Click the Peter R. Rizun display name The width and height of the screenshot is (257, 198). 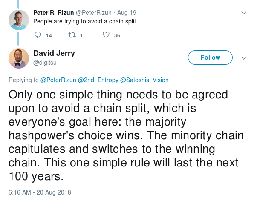[54, 13]
